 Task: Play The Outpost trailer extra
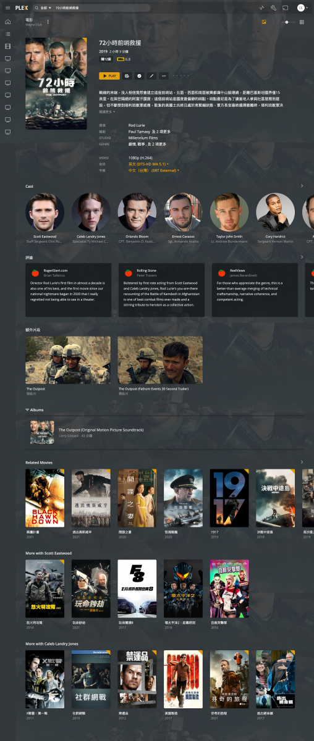[x=68, y=360]
